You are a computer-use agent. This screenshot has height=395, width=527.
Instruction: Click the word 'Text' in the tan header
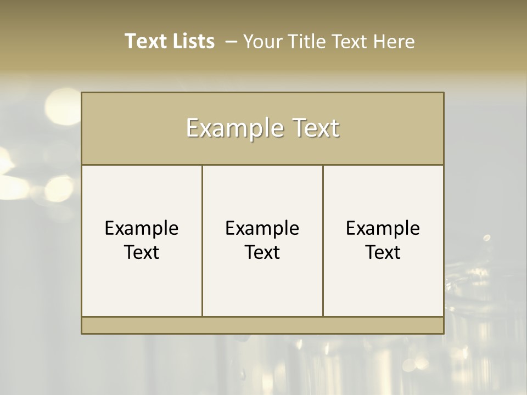pyautogui.click(x=317, y=128)
